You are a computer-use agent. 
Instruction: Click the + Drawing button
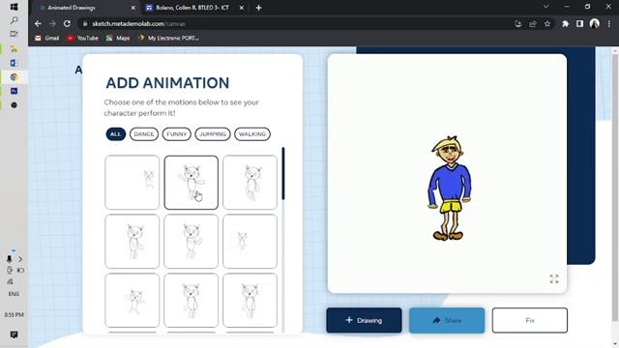(364, 320)
